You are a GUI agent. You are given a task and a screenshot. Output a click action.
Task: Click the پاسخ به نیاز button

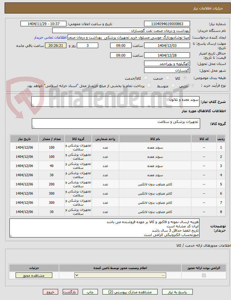pyautogui.click(x=177, y=292)
